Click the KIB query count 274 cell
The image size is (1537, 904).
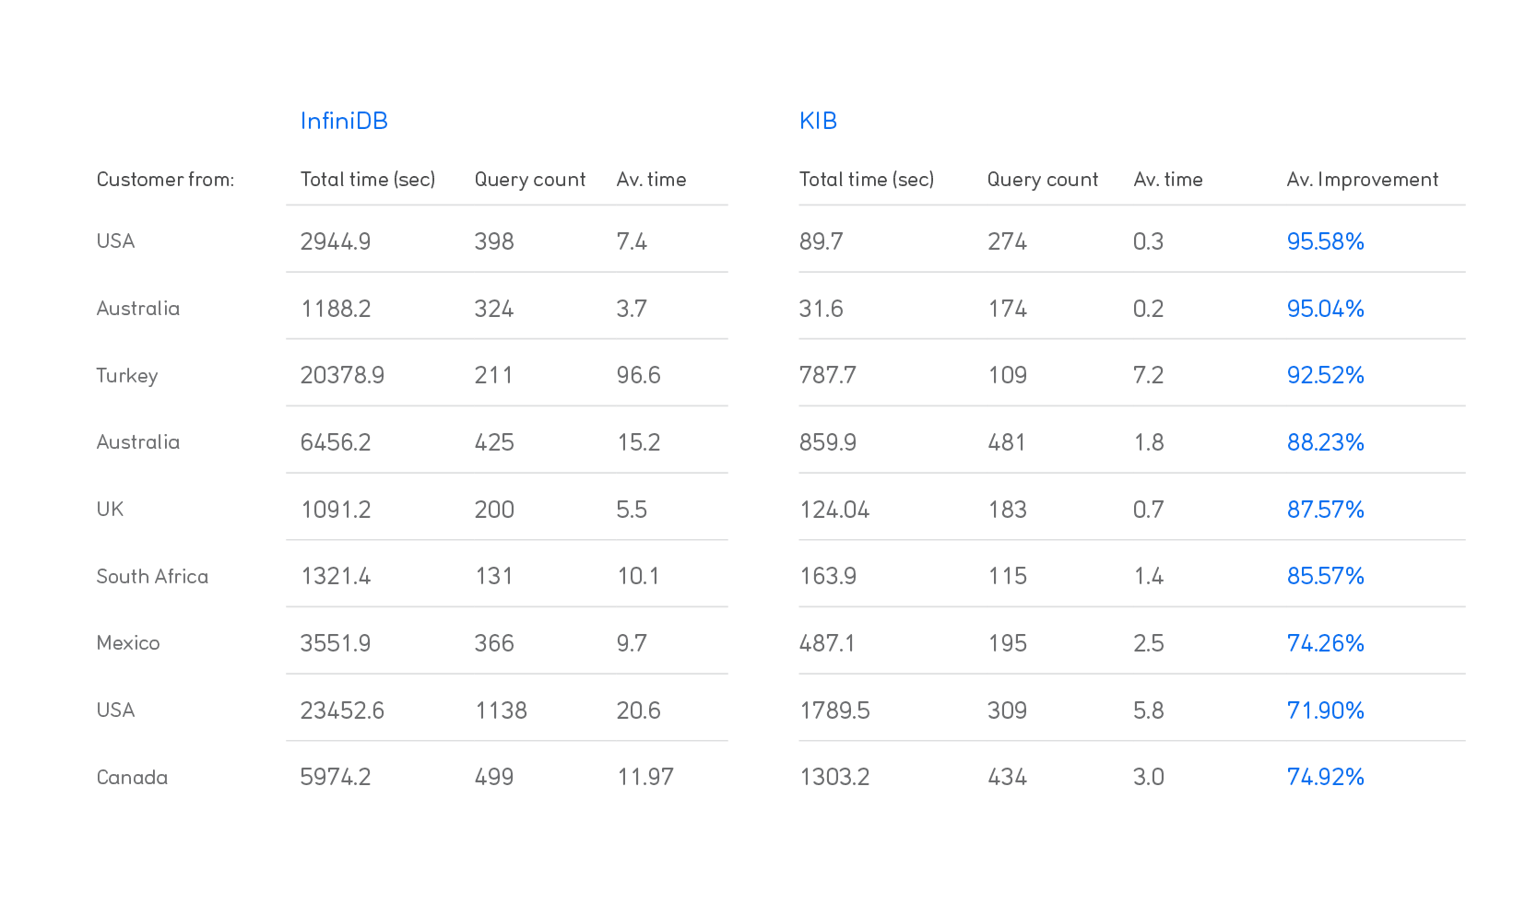(x=1007, y=241)
